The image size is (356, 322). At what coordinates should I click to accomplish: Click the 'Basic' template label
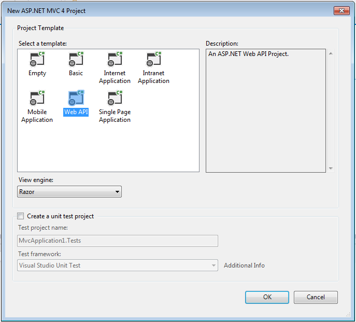click(76, 73)
